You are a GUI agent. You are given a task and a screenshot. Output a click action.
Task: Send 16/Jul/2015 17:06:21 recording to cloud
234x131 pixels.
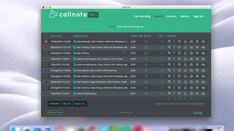pyautogui.click(x=203, y=59)
